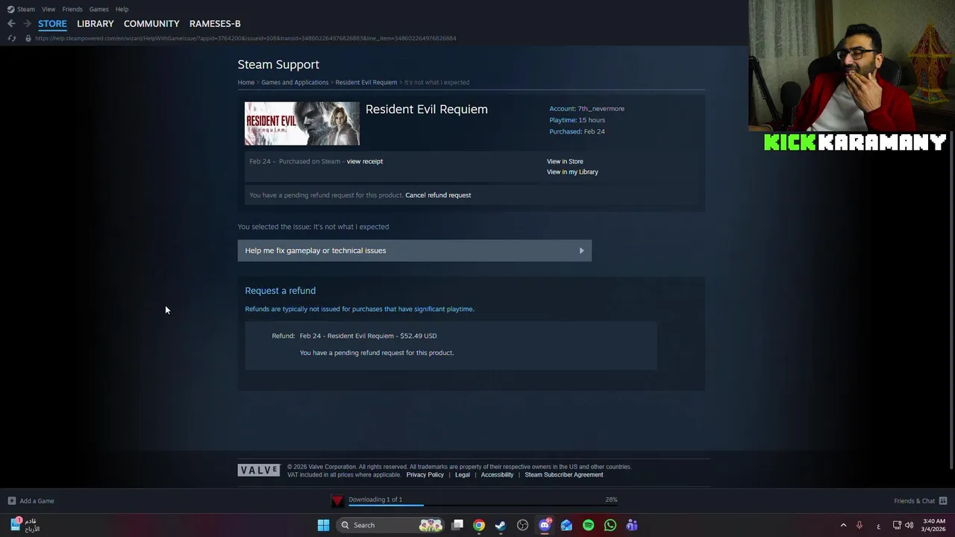Image resolution: width=955 pixels, height=537 pixels.
Task: Click the Arabic input language indicator
Action: coord(878,526)
